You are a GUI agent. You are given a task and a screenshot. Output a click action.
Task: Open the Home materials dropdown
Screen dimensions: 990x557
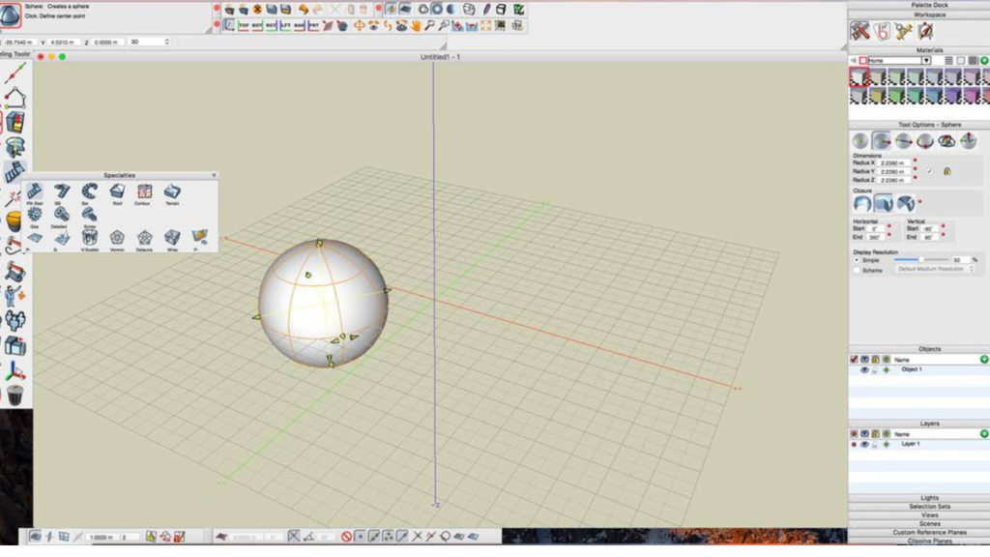[898, 60]
